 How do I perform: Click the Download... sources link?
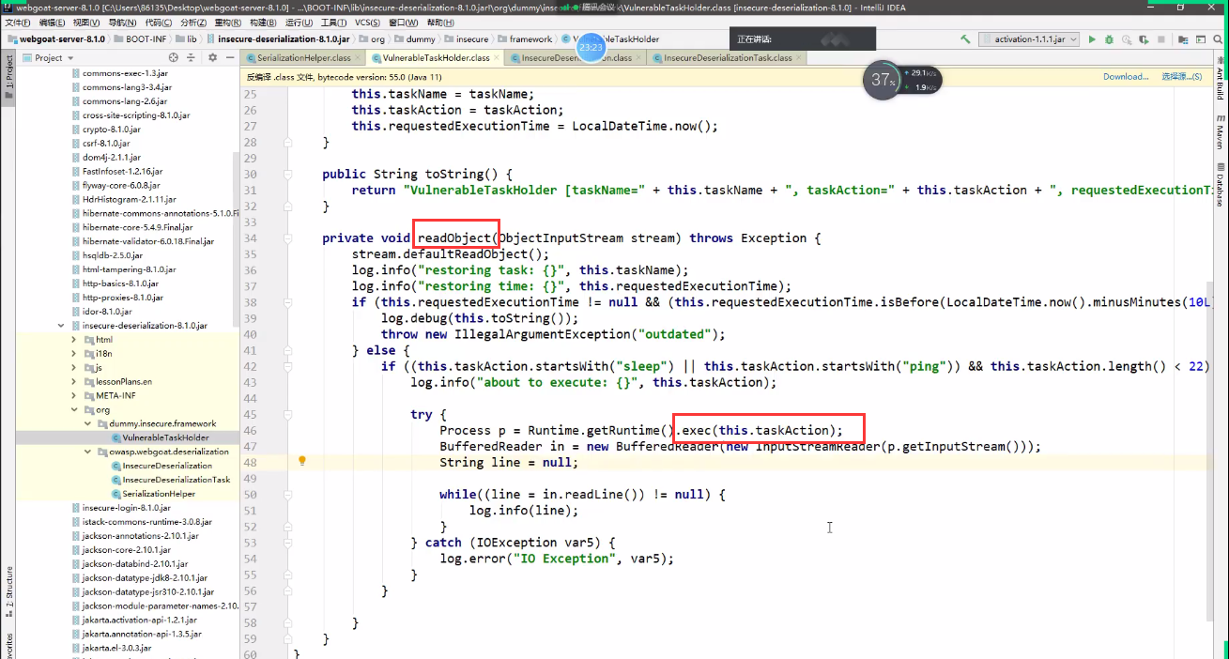pyautogui.click(x=1125, y=77)
